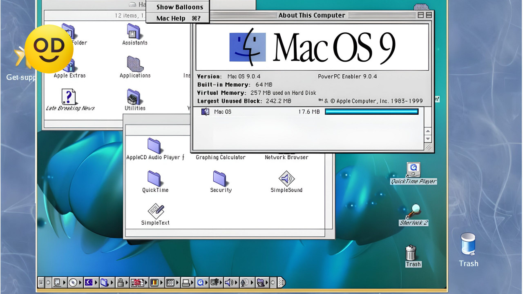523x294 pixels.
Task: Click the About This Computer zoom box
Action: tap(421, 15)
